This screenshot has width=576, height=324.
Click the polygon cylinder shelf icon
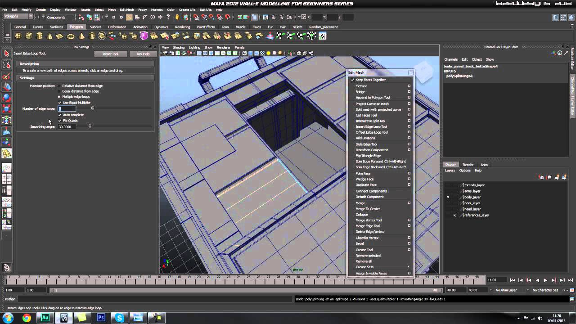coord(40,36)
